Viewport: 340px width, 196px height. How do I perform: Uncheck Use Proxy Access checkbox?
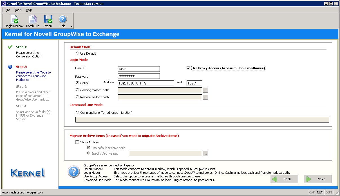pyautogui.click(x=188, y=68)
